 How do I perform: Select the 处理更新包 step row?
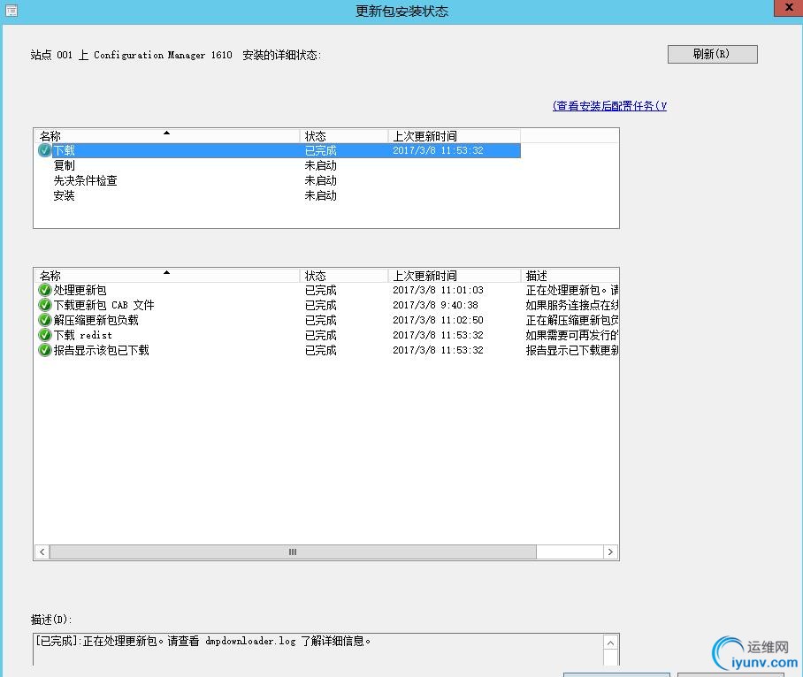pyautogui.click(x=328, y=290)
